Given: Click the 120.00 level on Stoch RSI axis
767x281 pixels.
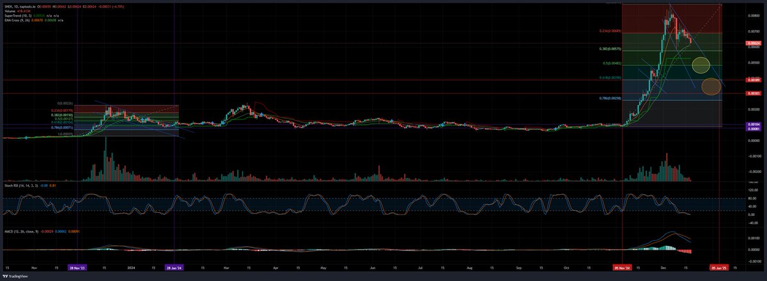Looking at the screenshot, I should point(752,190).
